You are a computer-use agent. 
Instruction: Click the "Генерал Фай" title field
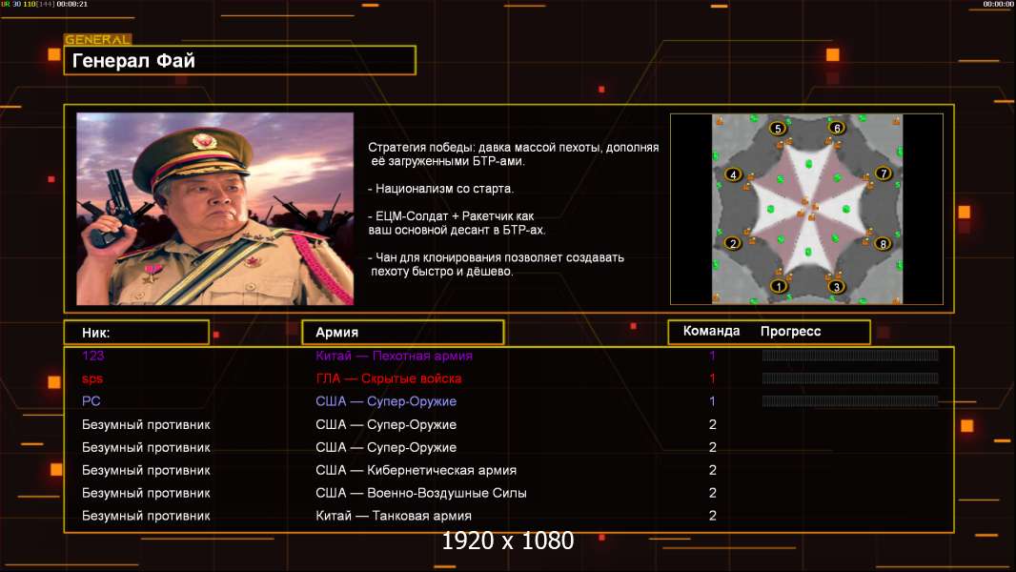point(240,60)
